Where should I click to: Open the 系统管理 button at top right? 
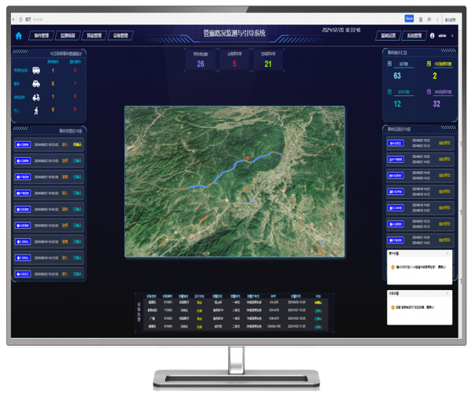point(414,35)
